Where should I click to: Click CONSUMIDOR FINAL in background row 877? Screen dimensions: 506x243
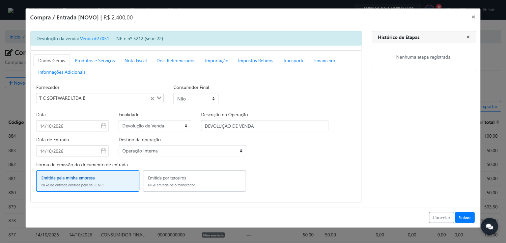pos(123,235)
